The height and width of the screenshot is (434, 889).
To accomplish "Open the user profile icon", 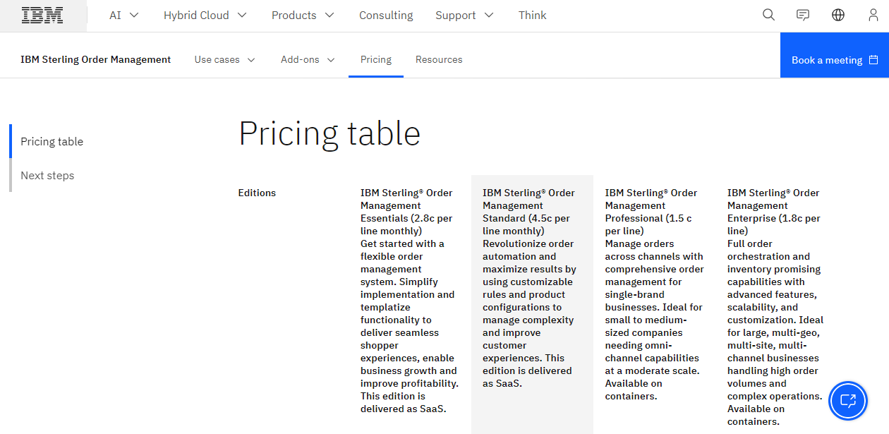I will point(873,15).
